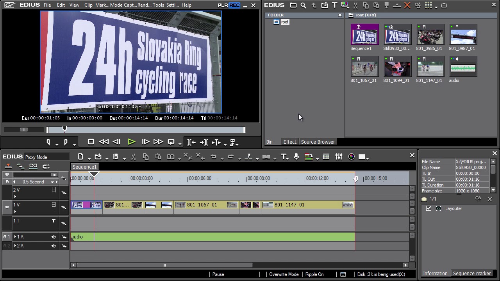Click the player position scrub slider handle
This screenshot has width=500, height=281.
pyautogui.click(x=65, y=129)
